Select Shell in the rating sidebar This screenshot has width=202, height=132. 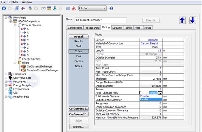point(79,46)
